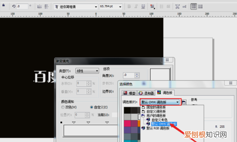Image resolution: width=237 pixels, height=142 pixels.
Task: Open the palette folder icon beside dropdown
Action: coord(184,102)
